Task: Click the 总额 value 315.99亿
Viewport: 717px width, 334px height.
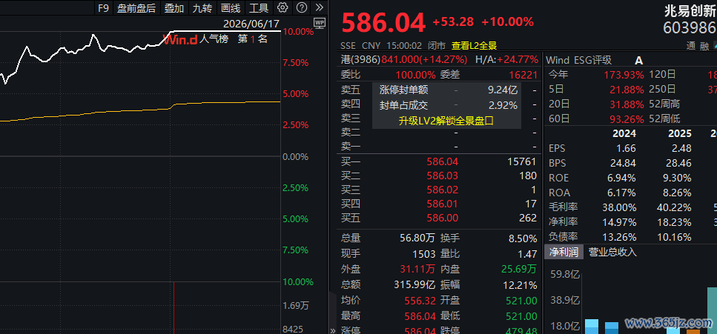Action: tap(414, 284)
